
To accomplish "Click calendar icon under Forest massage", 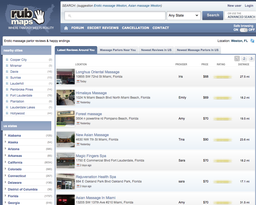I will click(x=78, y=123).
